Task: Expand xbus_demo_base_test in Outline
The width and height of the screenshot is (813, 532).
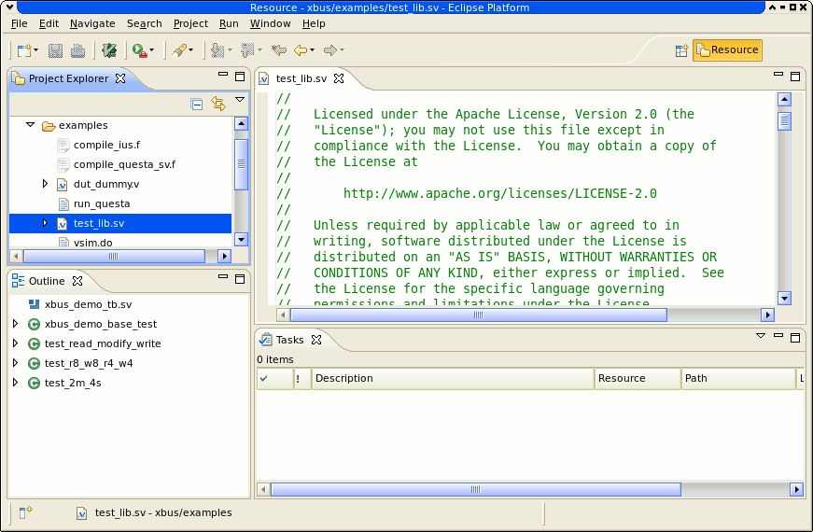Action: [x=16, y=324]
